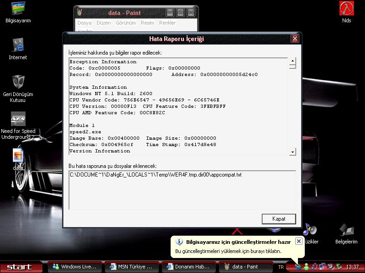365x273 pixels.
Task: Open the TR language bar indicator
Action: point(281,267)
